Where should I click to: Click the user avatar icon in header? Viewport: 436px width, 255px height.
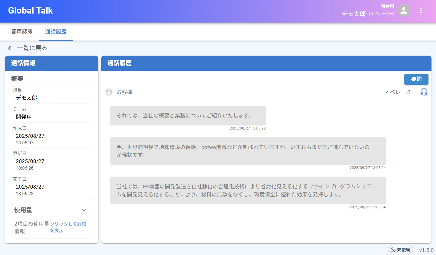pyautogui.click(x=404, y=11)
